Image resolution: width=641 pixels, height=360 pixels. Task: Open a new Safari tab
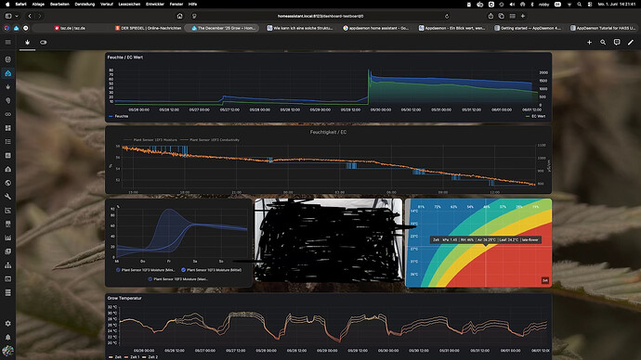coord(523,16)
